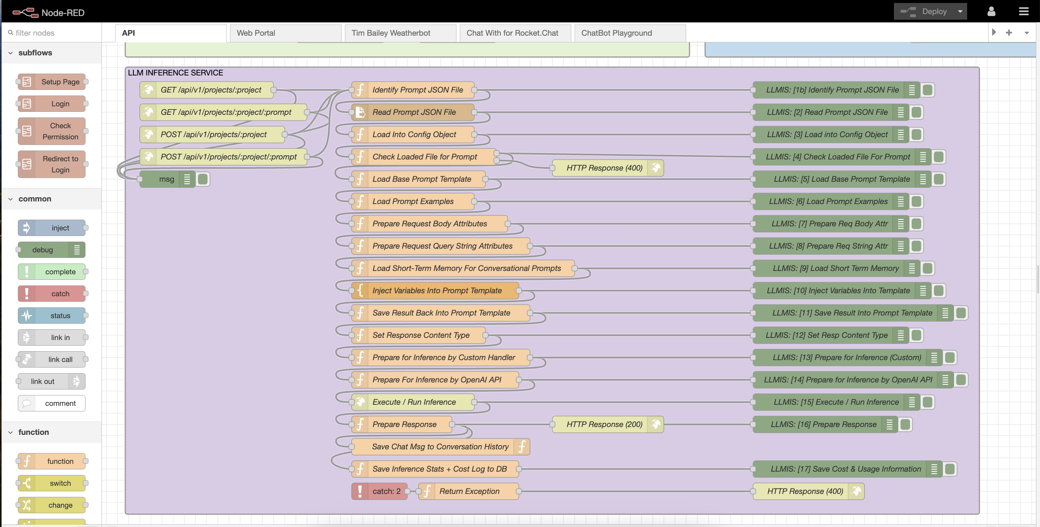Toggle LLMIS [9] Short Term Memory debug button

928,268
